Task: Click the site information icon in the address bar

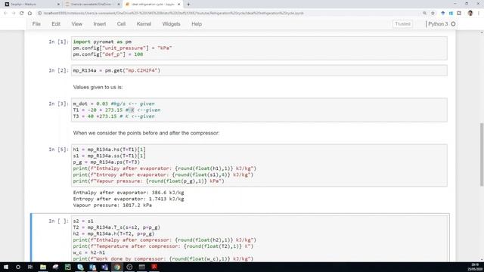Action: coord(40,14)
